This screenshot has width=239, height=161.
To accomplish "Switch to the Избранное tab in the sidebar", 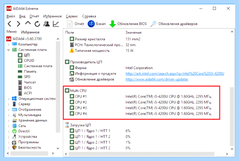I will (x=30, y=32).
